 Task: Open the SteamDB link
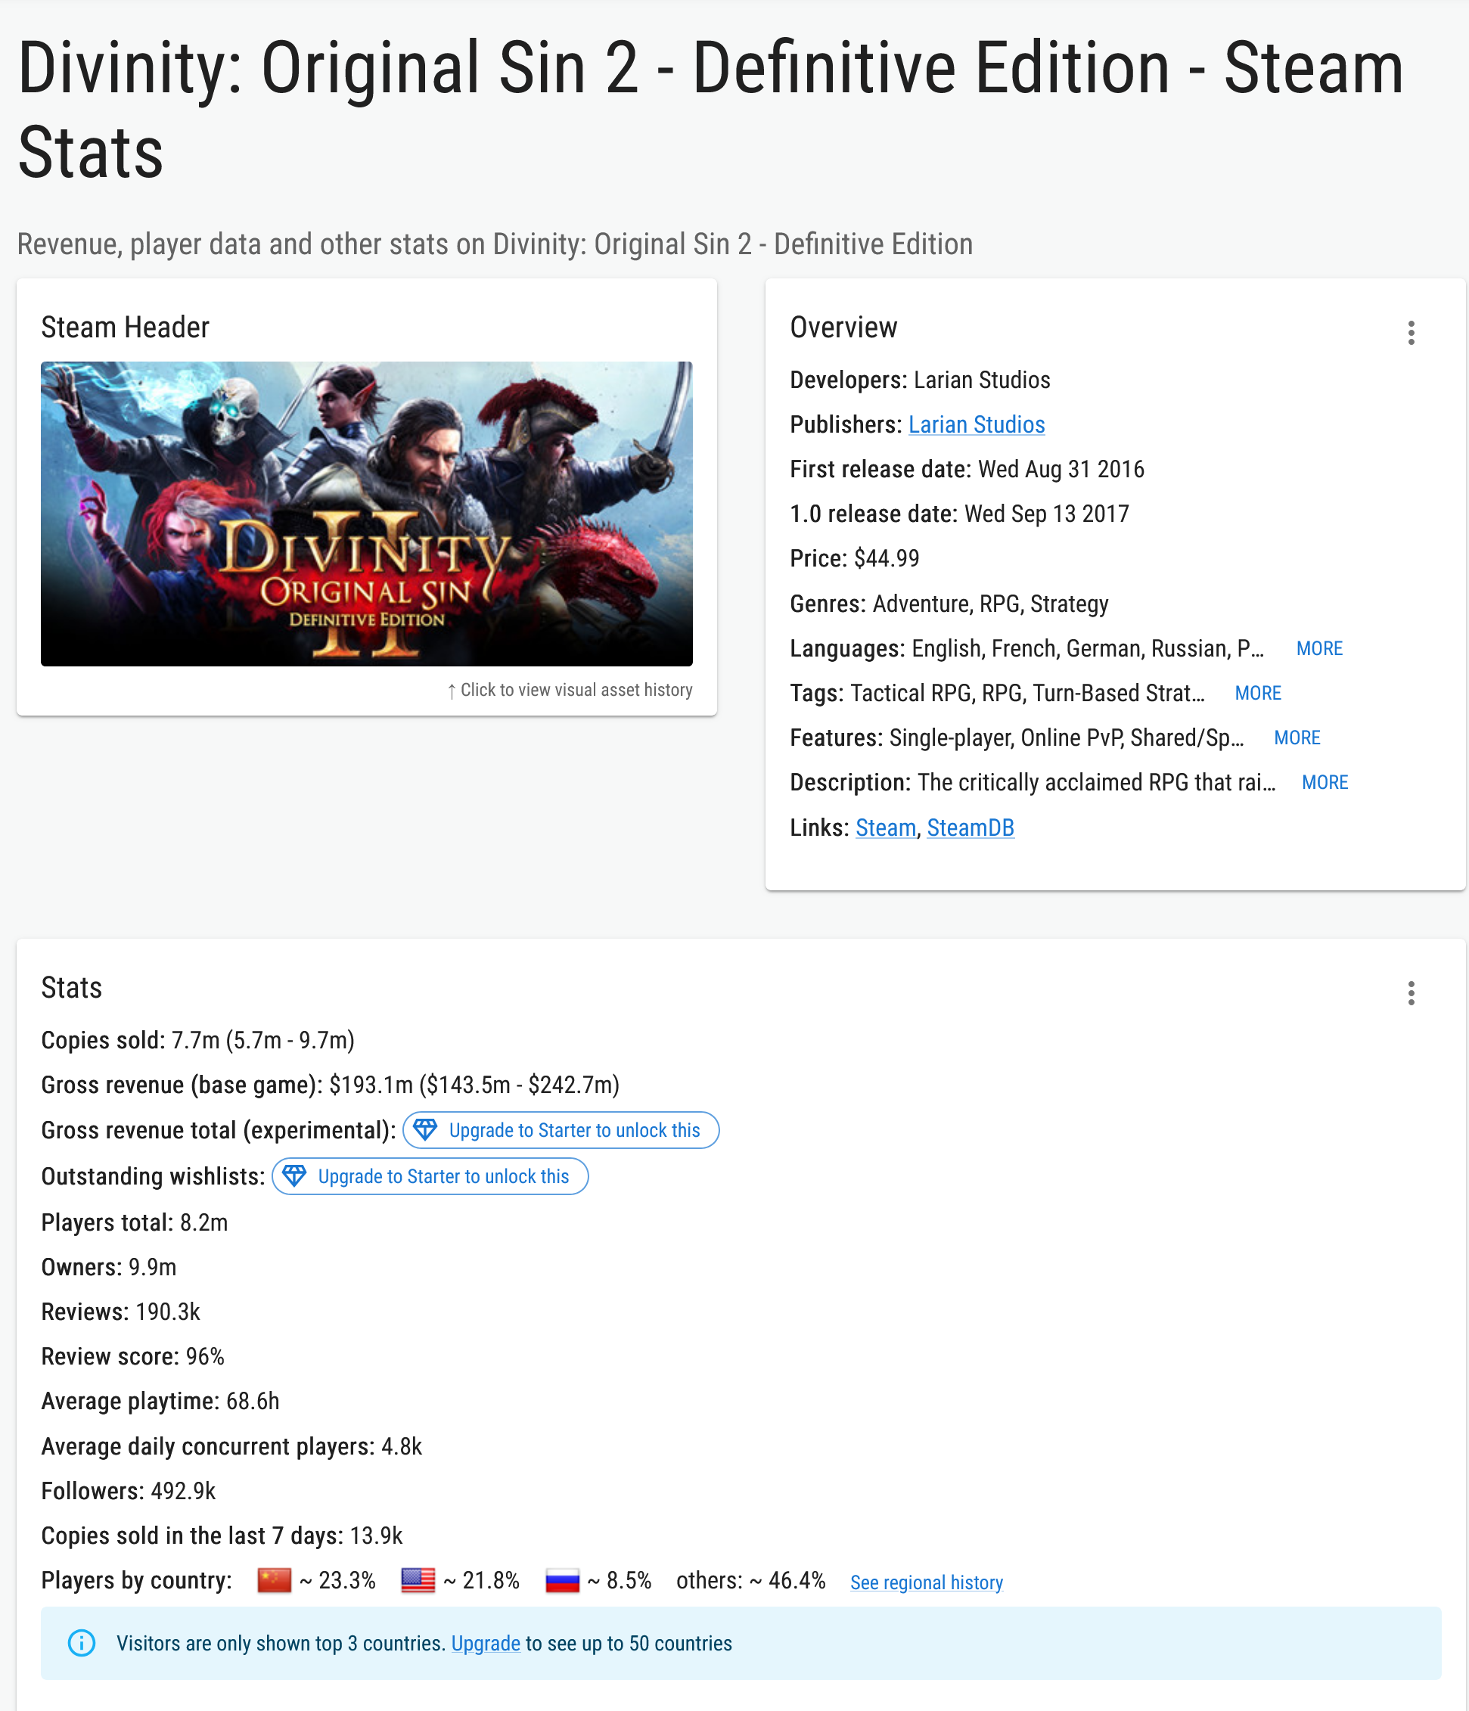[x=971, y=828]
